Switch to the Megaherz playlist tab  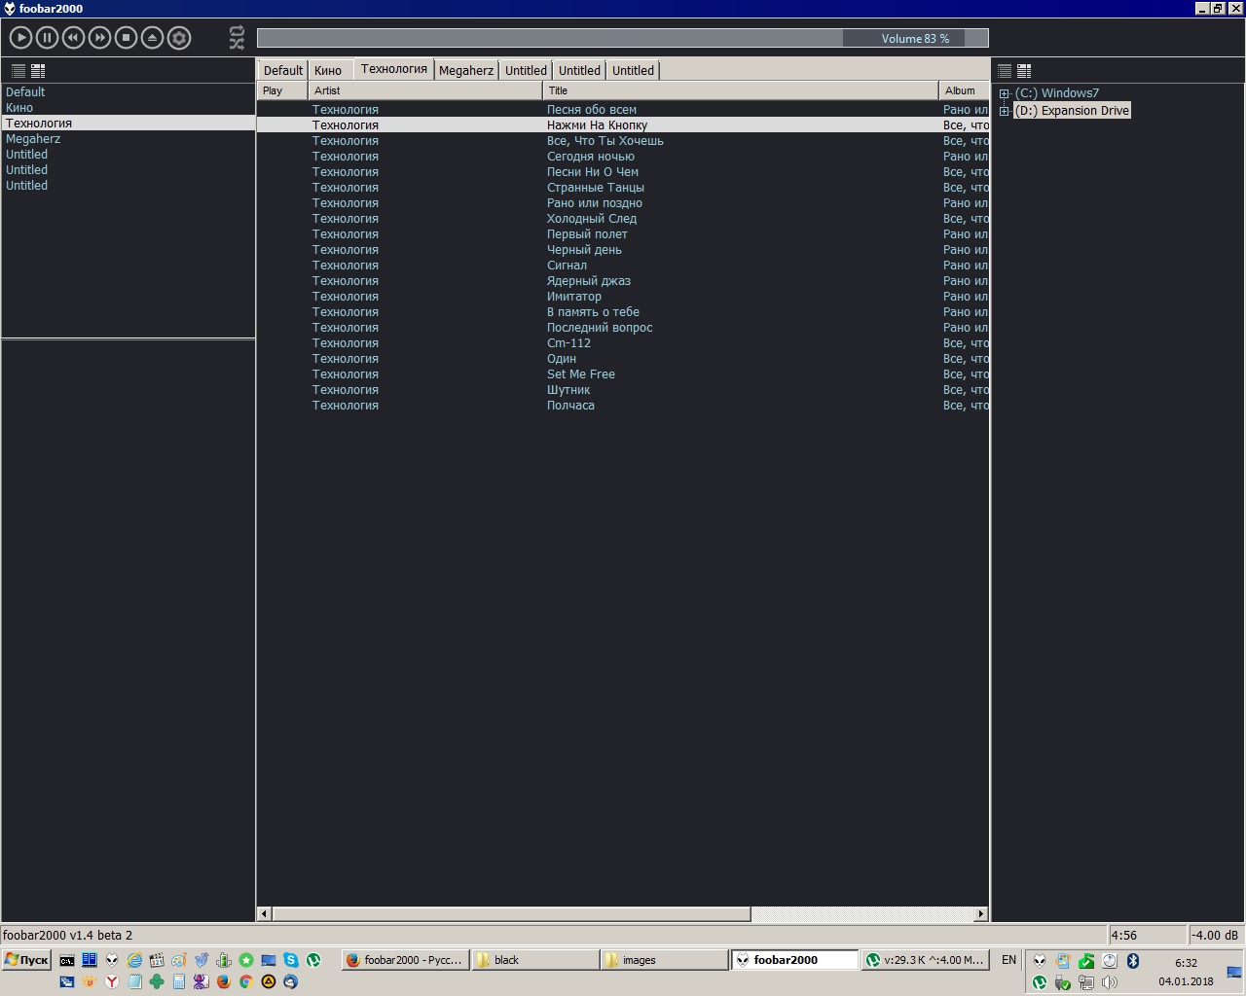pos(465,70)
